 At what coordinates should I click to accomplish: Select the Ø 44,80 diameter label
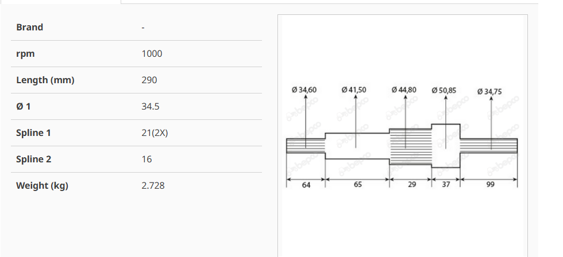pyautogui.click(x=404, y=90)
